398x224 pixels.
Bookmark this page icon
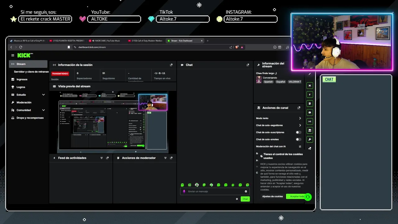pos(69,47)
